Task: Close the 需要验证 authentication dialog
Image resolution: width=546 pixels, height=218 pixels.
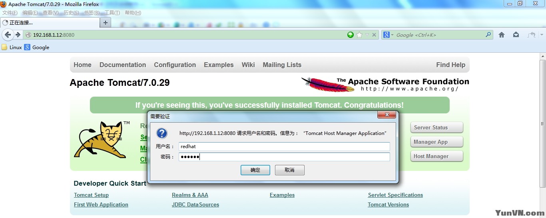Action: point(387,115)
